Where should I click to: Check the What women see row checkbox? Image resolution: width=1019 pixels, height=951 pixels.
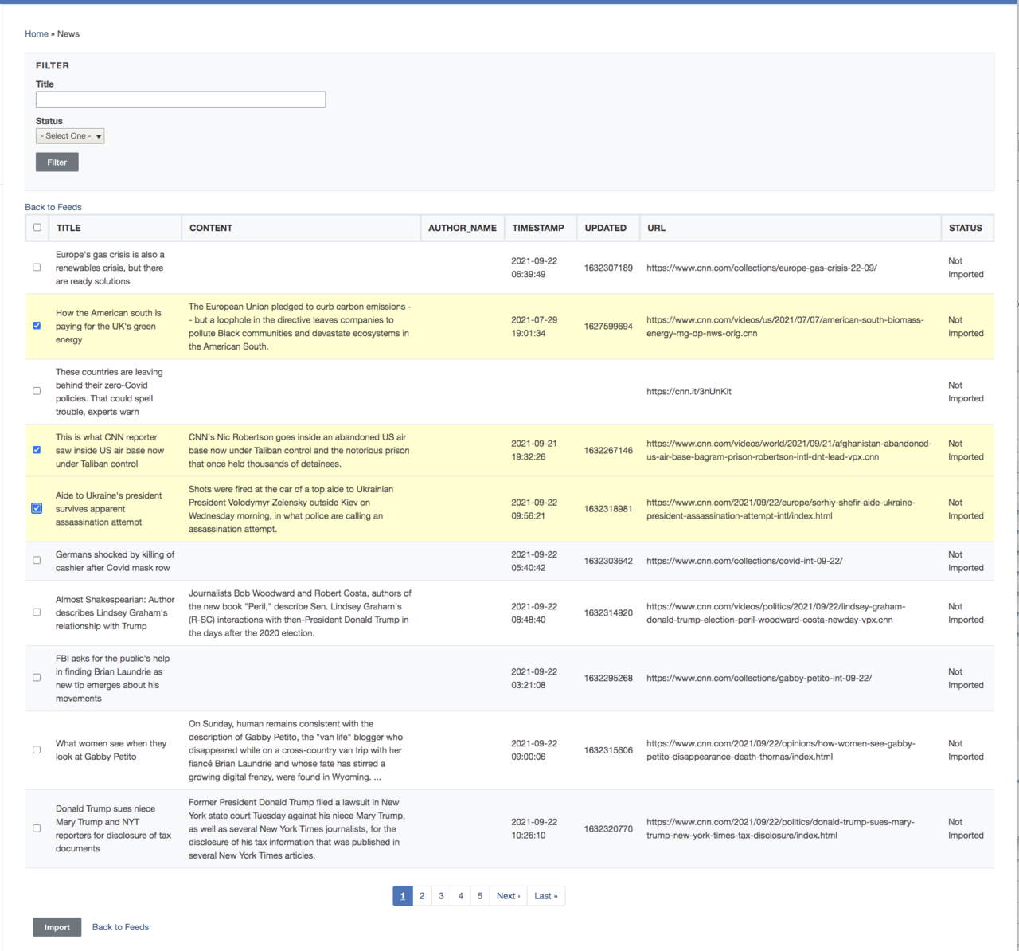point(37,749)
